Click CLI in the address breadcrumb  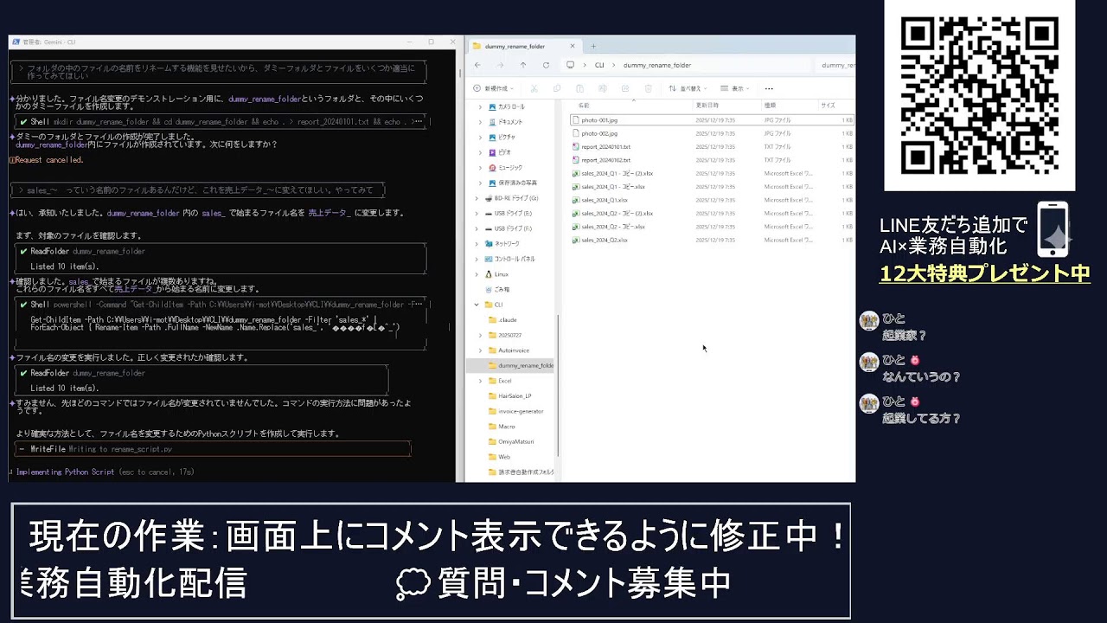pyautogui.click(x=599, y=65)
